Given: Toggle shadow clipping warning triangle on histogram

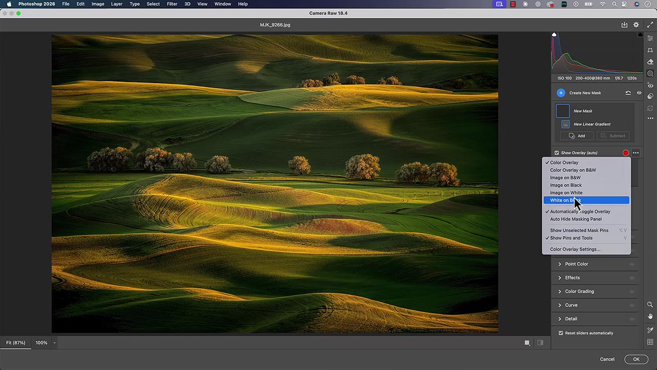Looking at the screenshot, I should [554, 34].
